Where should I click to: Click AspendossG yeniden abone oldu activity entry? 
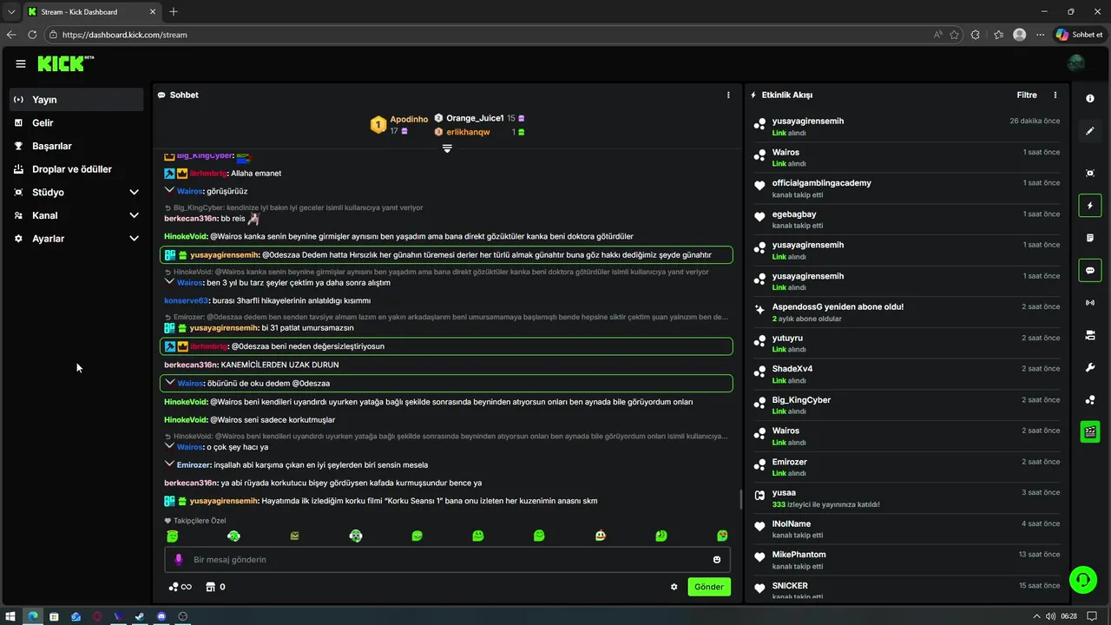click(x=906, y=312)
